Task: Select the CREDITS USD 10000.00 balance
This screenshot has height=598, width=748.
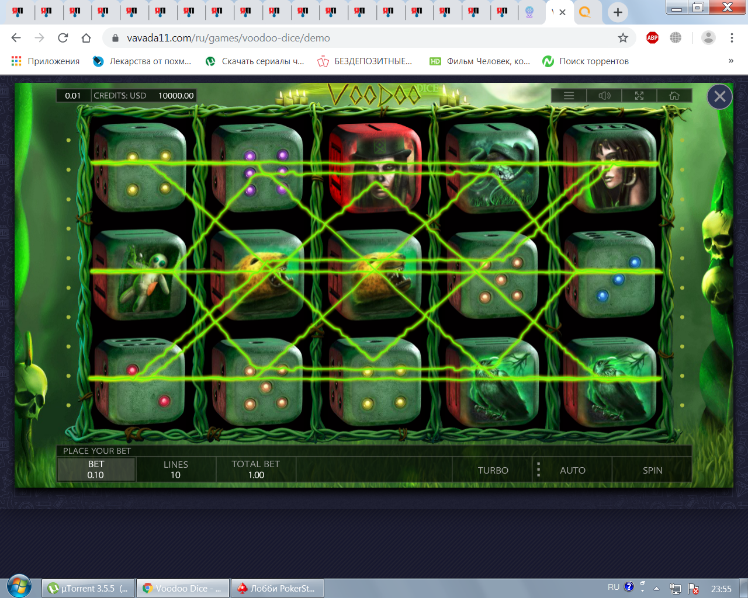Action: coord(144,96)
